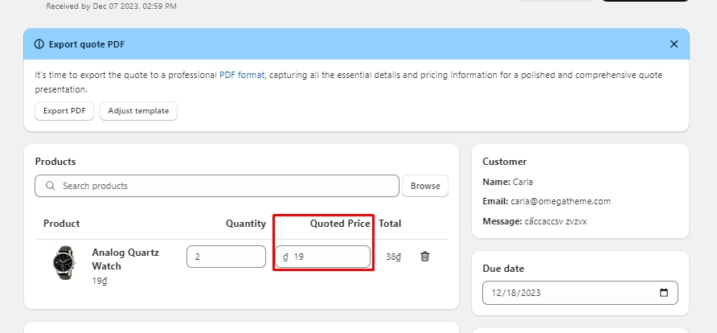Focus the Search products field
The height and width of the screenshot is (333, 717).
[225, 186]
